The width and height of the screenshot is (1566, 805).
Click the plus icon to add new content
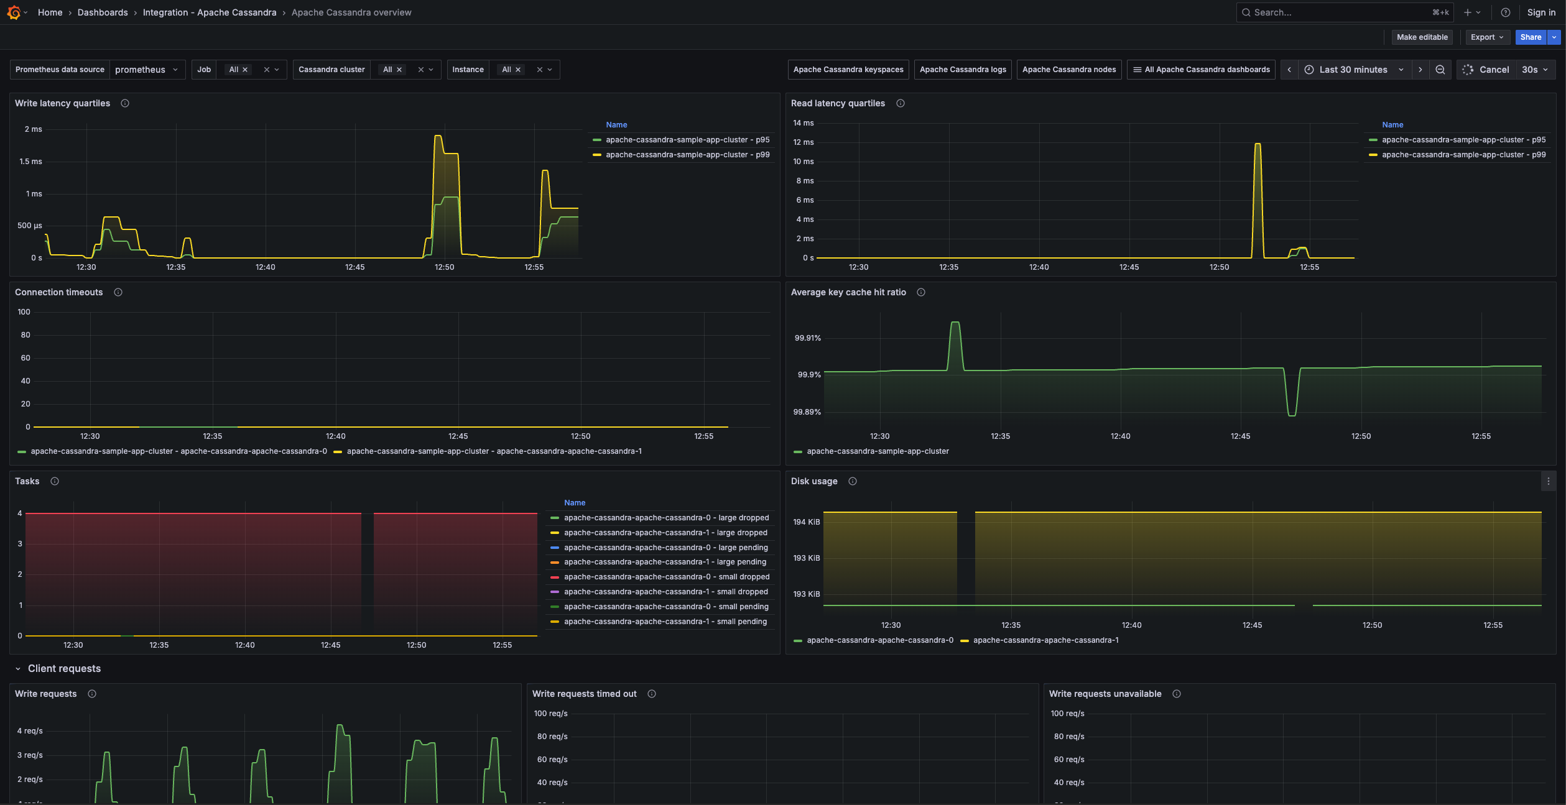(1468, 12)
